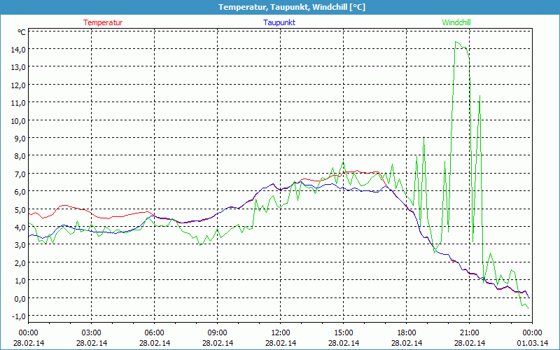Click the 06:00 time axis label

(154, 332)
